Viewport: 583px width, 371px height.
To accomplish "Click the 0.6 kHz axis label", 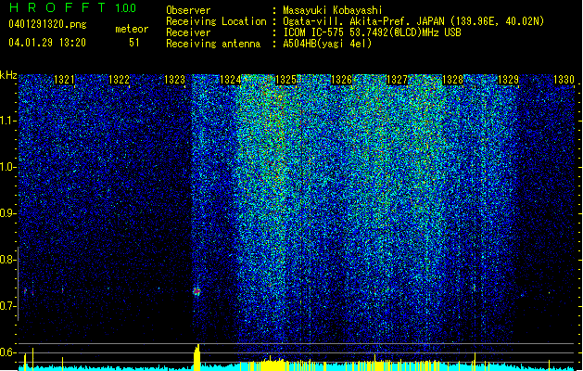I will (x=8, y=352).
